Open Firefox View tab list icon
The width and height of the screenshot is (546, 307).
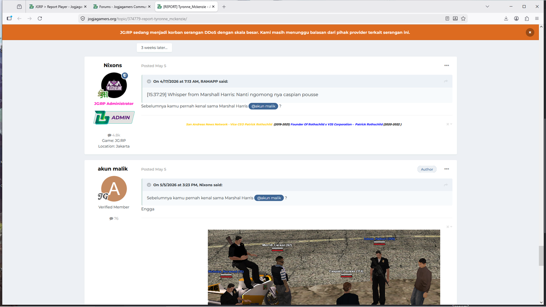pos(19,7)
